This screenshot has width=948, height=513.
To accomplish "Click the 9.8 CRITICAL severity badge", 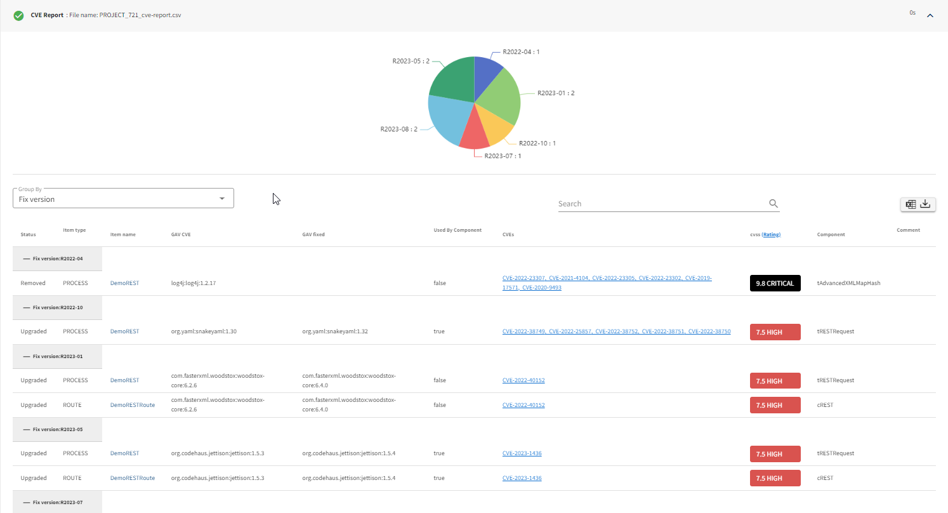I will (x=775, y=283).
